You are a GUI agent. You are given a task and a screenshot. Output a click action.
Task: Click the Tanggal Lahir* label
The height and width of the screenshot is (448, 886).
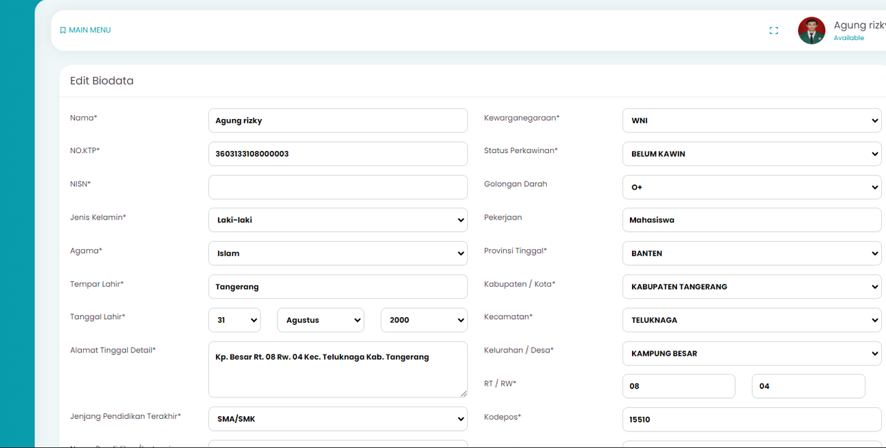point(98,317)
